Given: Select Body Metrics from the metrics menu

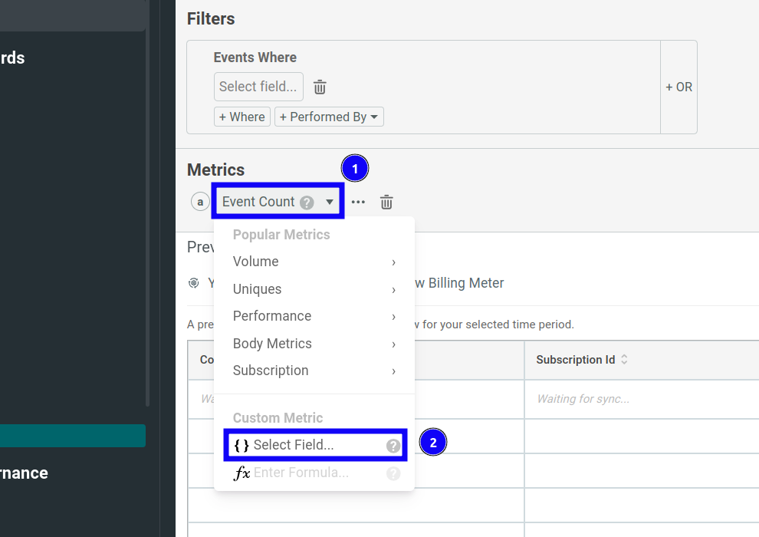Looking at the screenshot, I should (271, 343).
